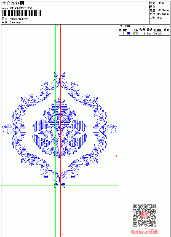Select the blue thread color swatch
This screenshot has width=171, height=237.
(129, 33)
